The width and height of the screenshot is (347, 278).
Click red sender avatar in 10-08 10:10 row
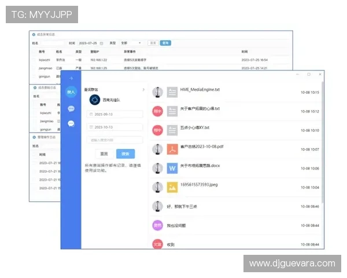point(157,130)
